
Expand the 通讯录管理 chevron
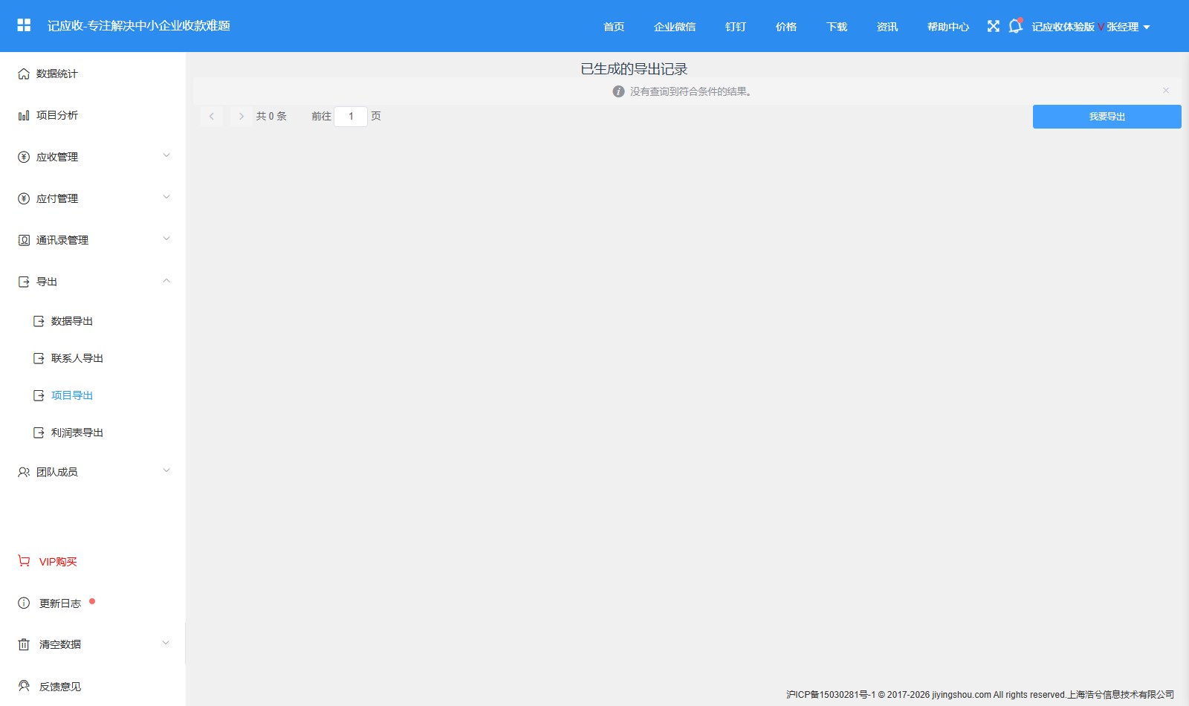click(166, 239)
